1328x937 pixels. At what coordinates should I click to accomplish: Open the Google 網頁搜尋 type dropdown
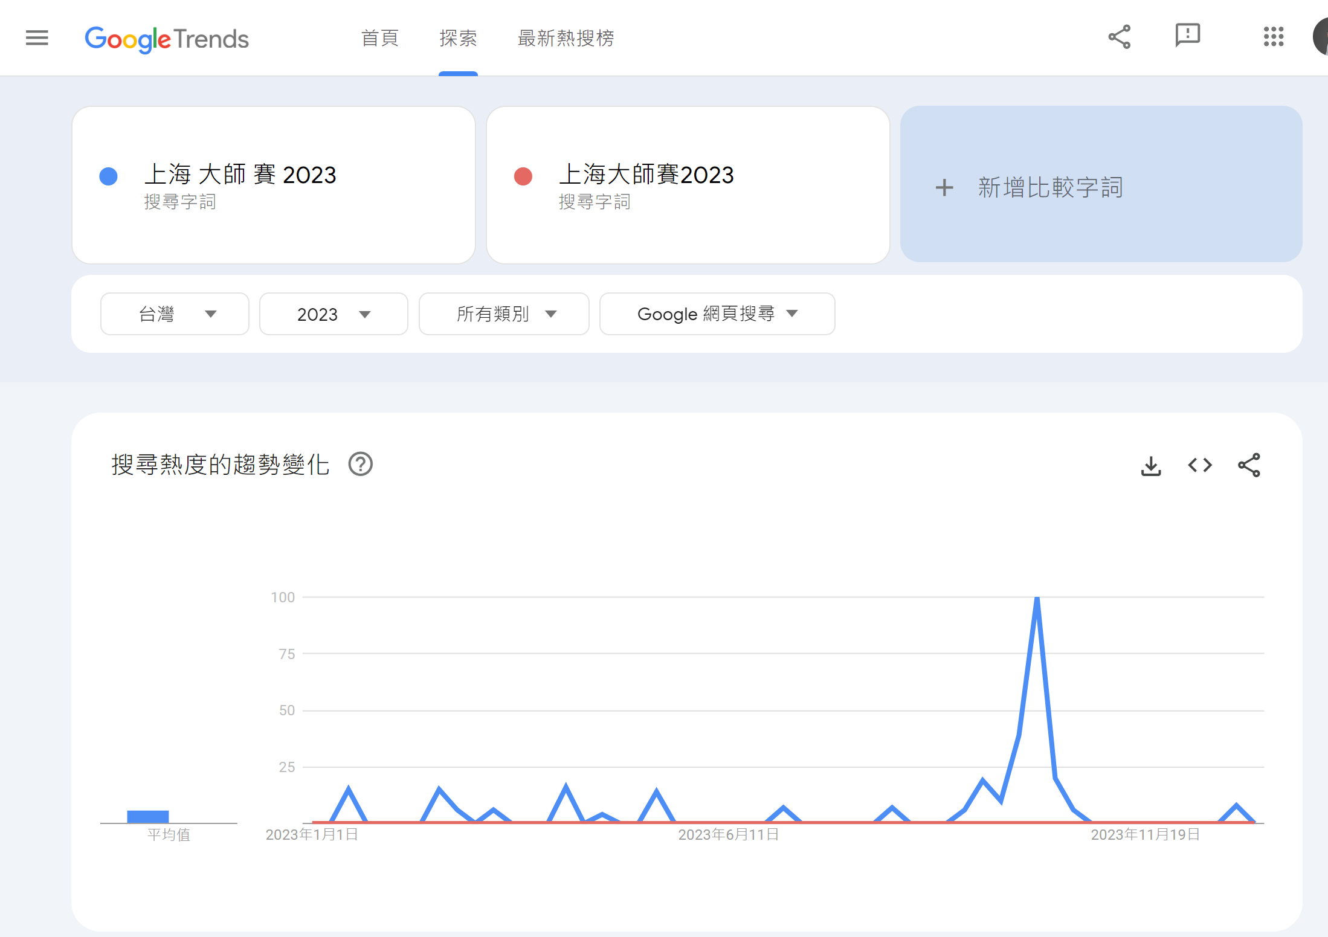pyautogui.click(x=717, y=314)
